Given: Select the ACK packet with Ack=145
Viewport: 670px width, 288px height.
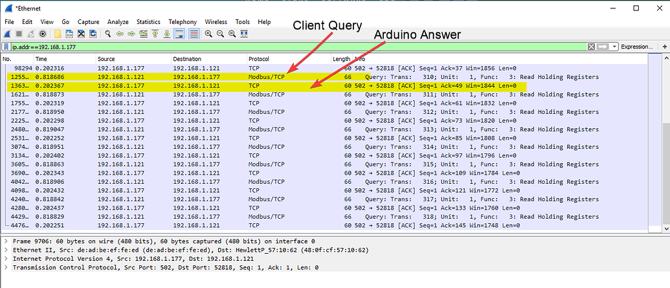Looking at the screenshot, I should pos(326,225).
